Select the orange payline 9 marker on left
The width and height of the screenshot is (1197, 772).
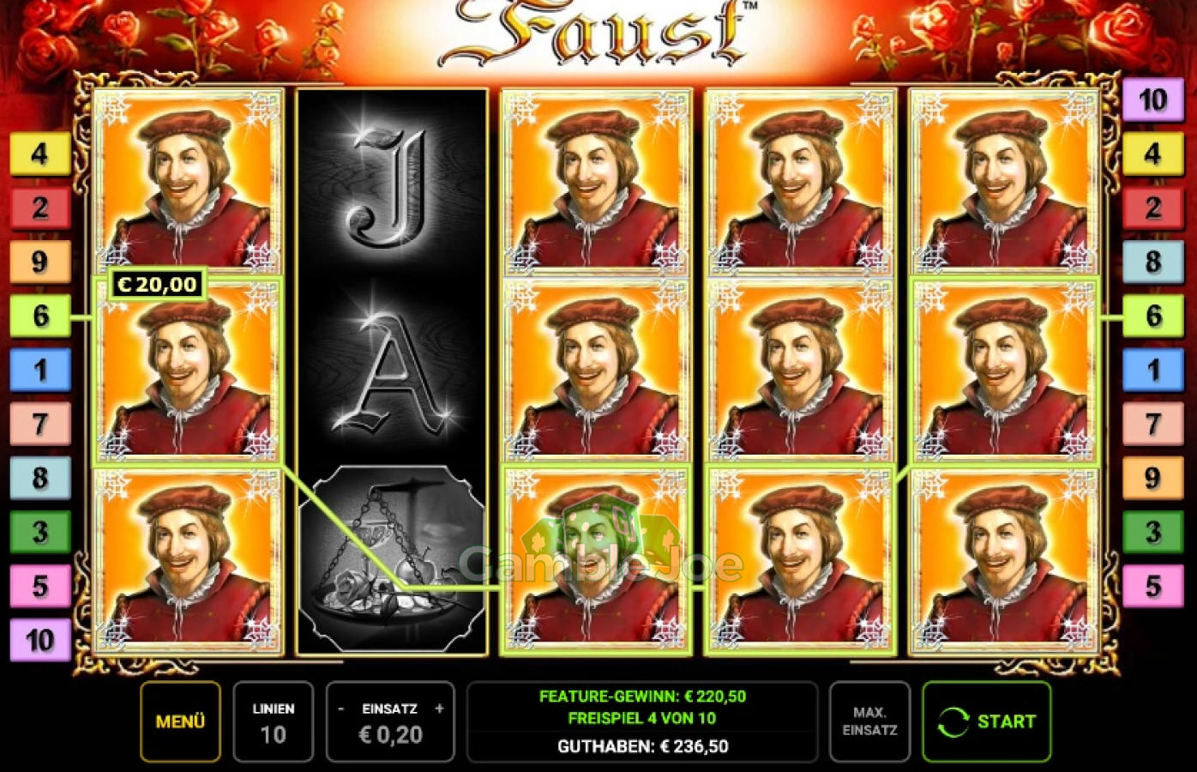click(39, 262)
